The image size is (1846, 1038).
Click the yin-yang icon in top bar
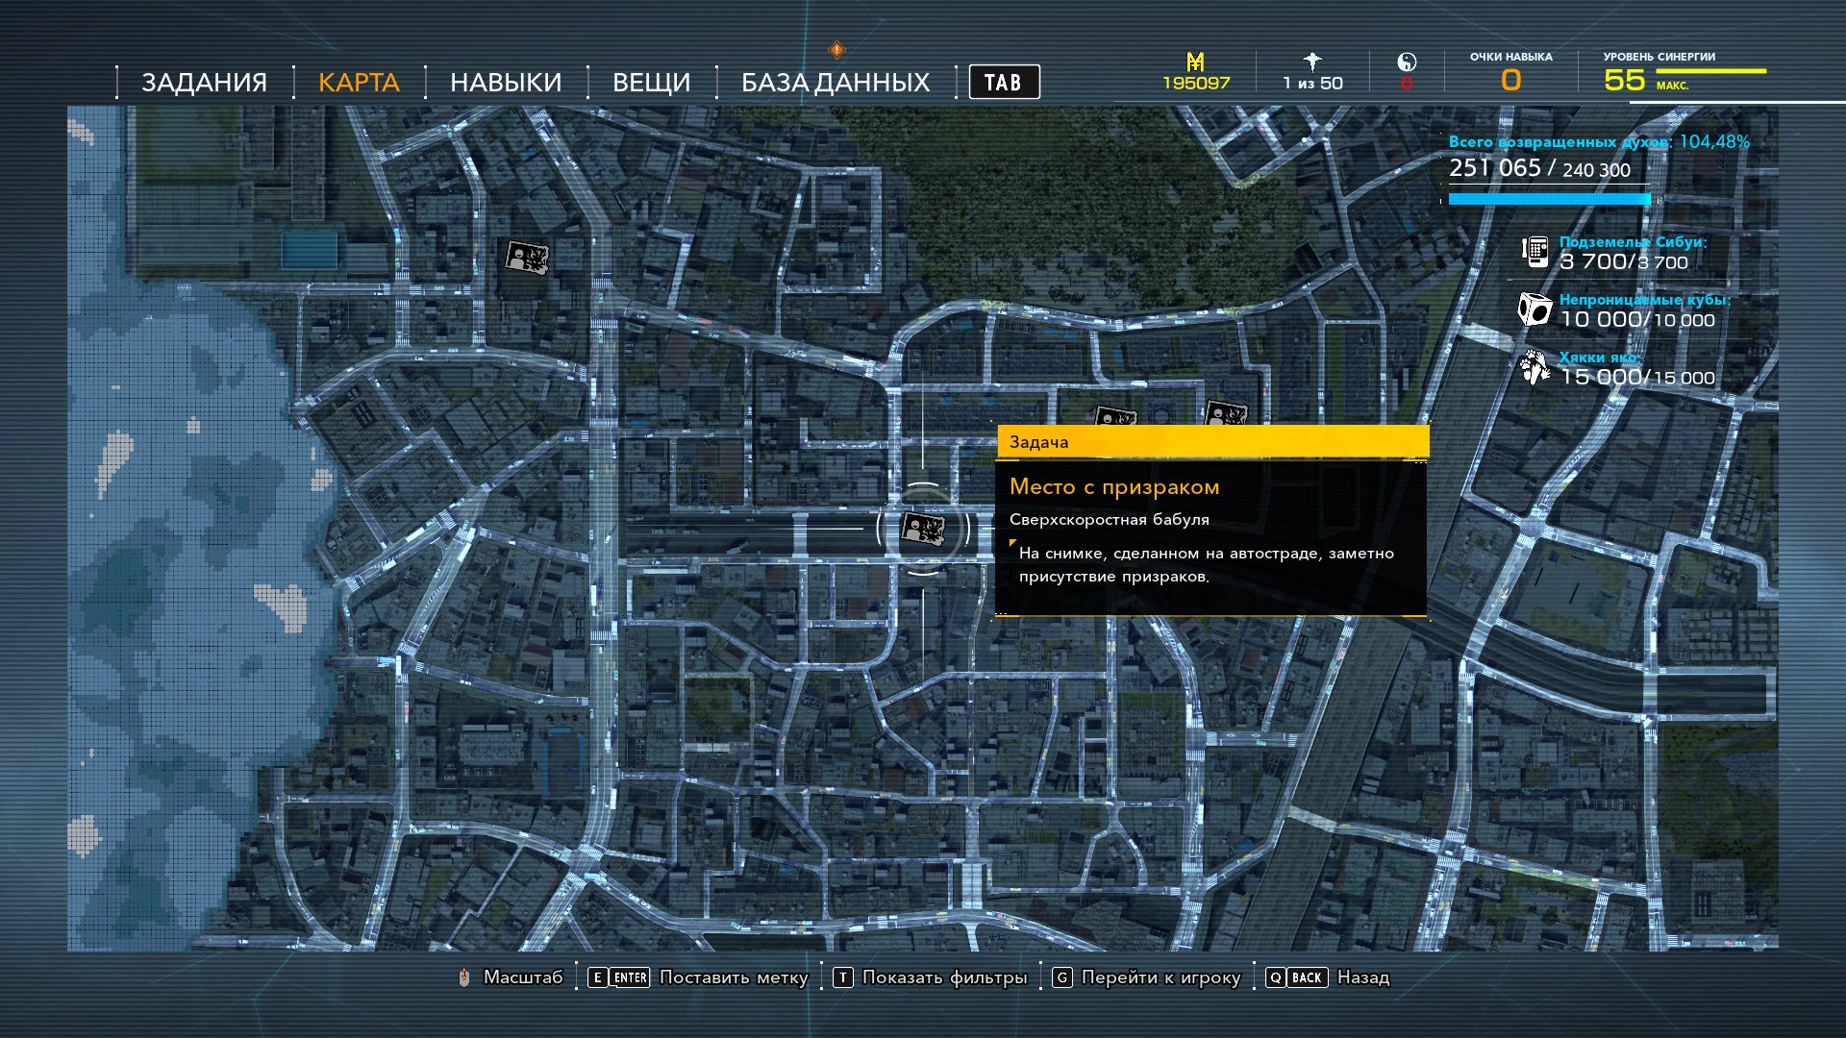(1407, 62)
